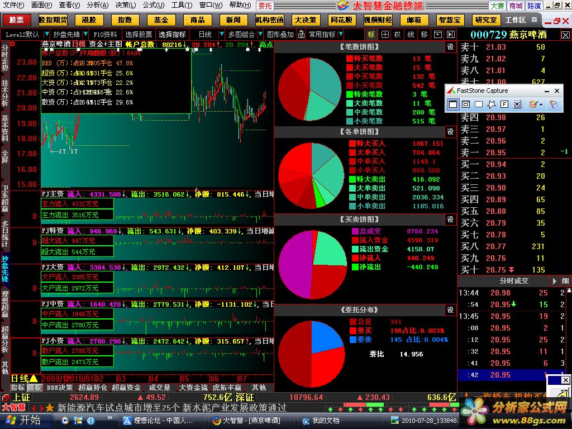Click the 细 detail button in 分时成交
Image resolution: width=572 pixels, height=429 pixels.
click(565, 281)
